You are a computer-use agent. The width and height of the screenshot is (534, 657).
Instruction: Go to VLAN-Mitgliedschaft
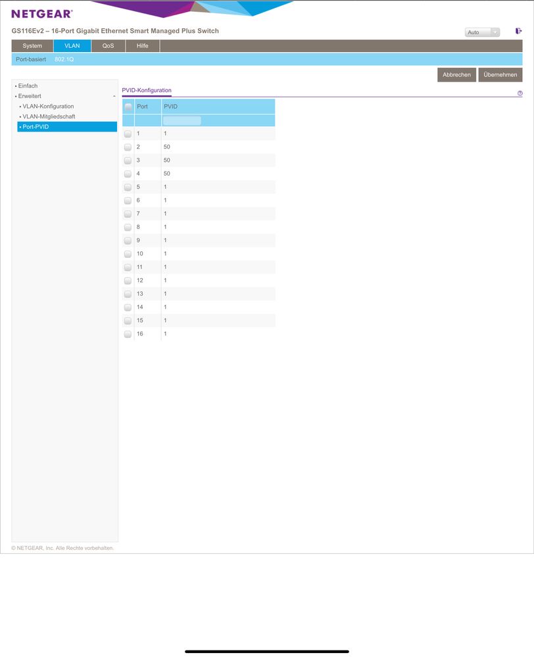coord(49,116)
